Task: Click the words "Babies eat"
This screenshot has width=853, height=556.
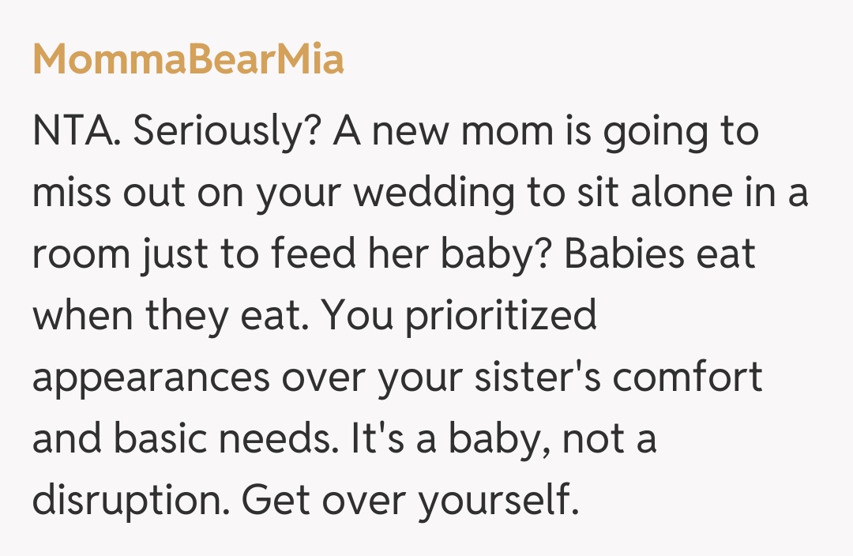Action: (x=659, y=254)
